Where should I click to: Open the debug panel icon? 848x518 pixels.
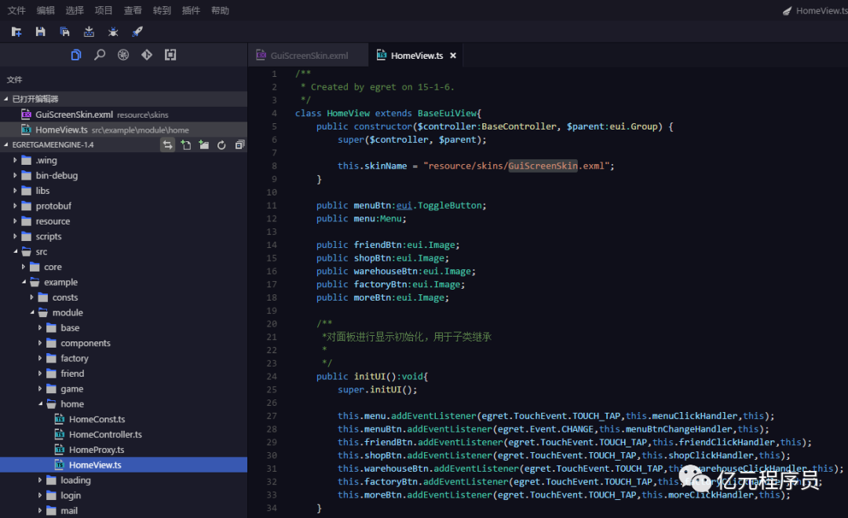click(x=123, y=55)
